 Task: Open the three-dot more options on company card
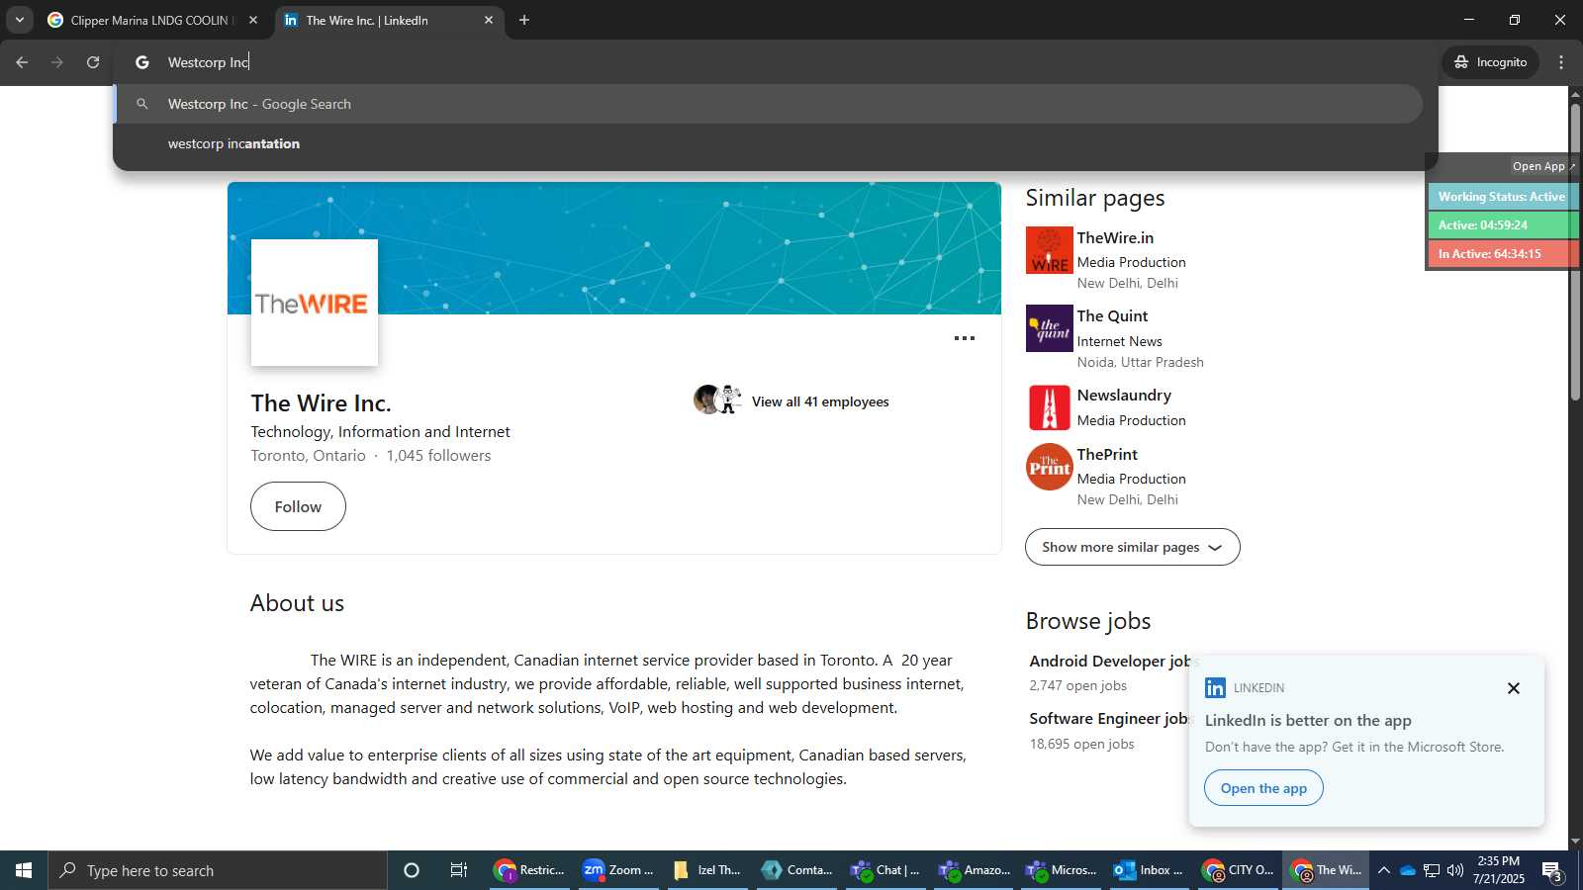click(965, 338)
